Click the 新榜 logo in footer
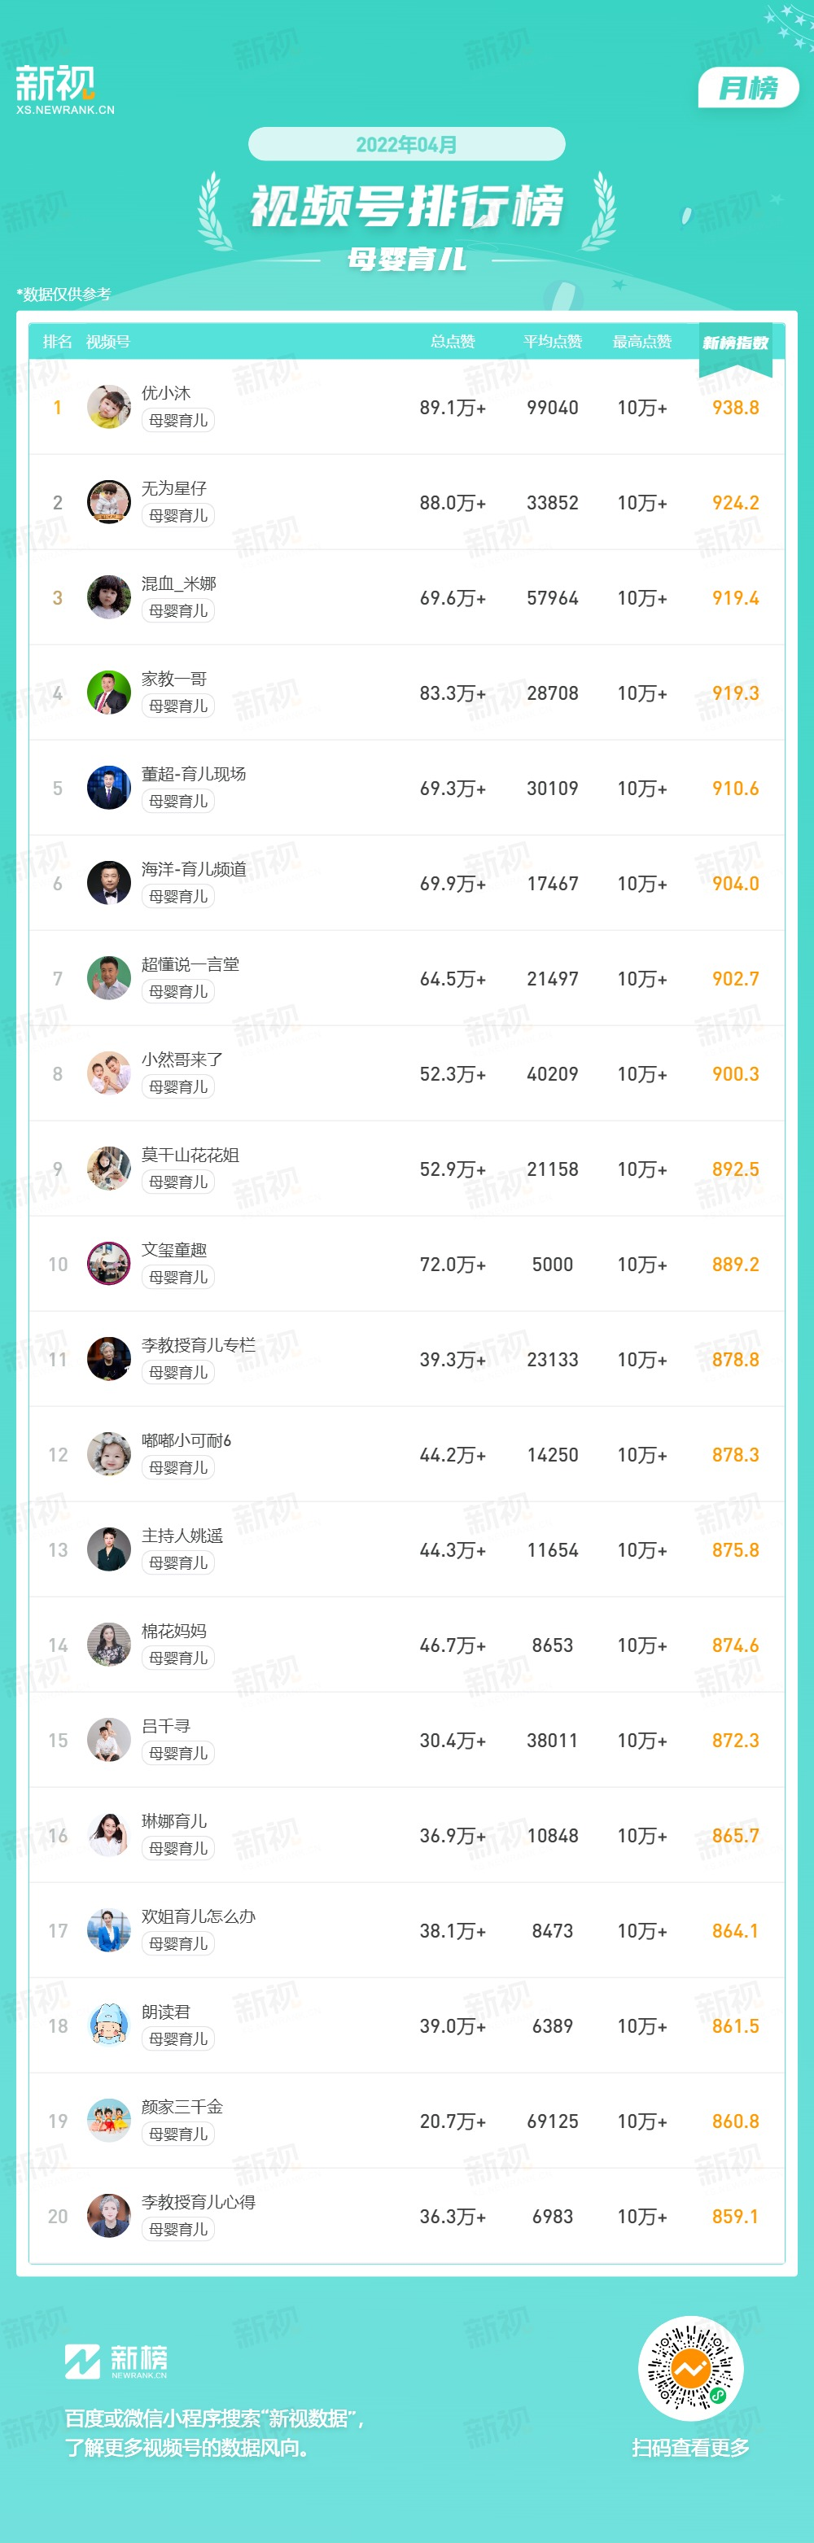Viewport: 814px width, 2543px height. [x=116, y=2362]
